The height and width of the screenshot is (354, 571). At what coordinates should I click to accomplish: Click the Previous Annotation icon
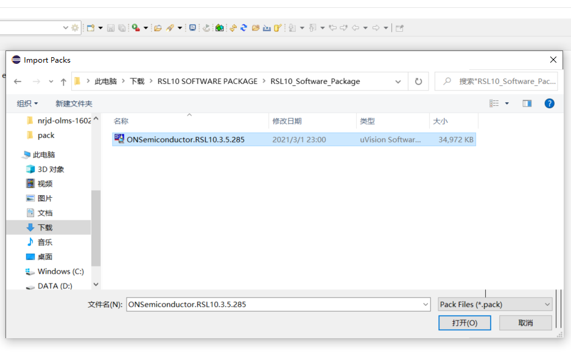click(312, 28)
